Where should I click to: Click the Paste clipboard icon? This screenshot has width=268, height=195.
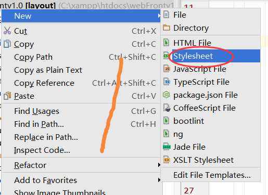(7, 96)
